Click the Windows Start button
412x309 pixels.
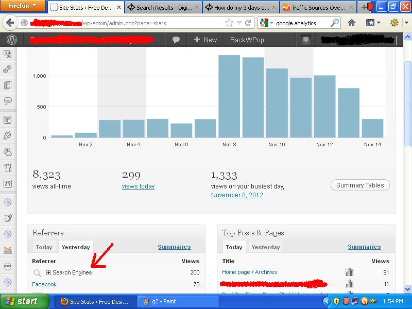21,301
